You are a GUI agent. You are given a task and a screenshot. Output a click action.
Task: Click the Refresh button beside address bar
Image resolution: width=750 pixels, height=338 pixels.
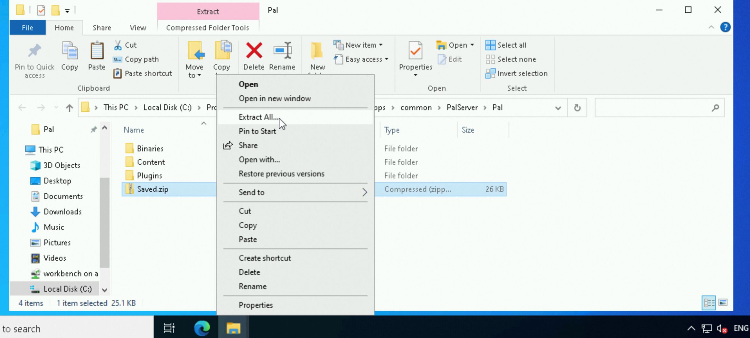pyautogui.click(x=577, y=108)
